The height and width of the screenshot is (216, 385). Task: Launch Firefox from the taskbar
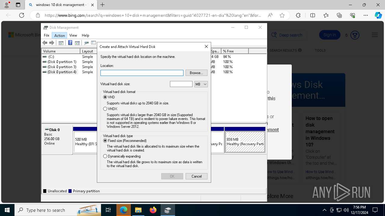coord(153,210)
